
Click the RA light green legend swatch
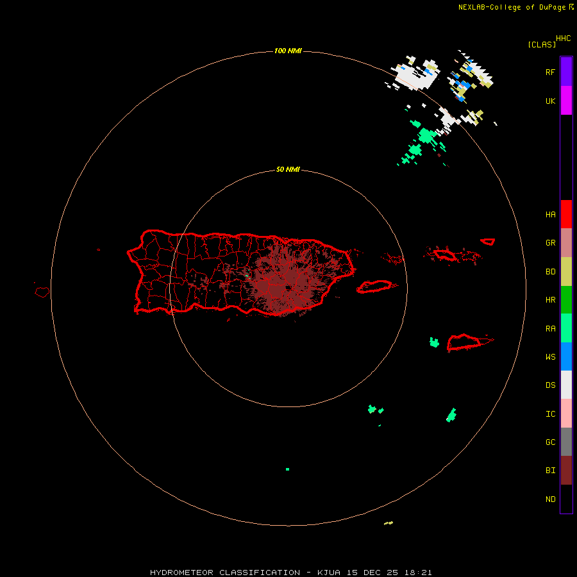[566, 328]
